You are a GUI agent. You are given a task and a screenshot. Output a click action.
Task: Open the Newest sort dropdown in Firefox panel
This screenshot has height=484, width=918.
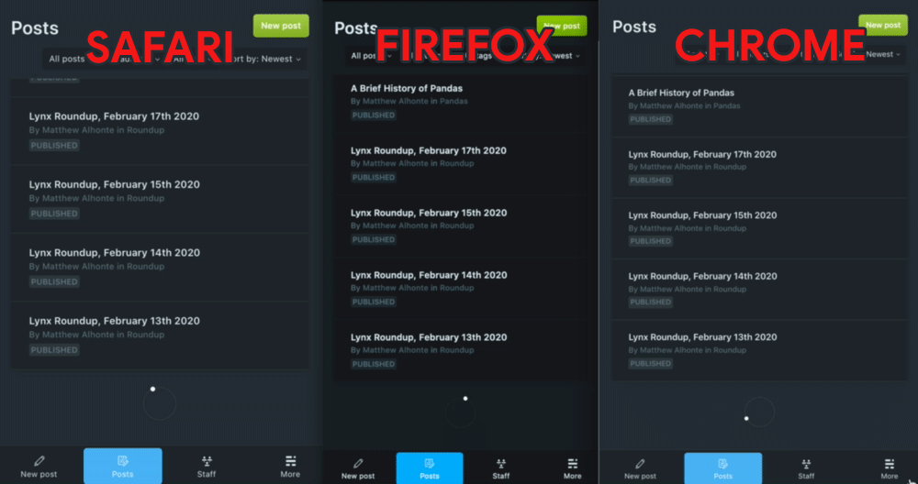click(x=565, y=56)
